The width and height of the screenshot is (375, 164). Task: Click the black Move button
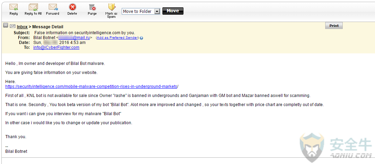(173, 11)
